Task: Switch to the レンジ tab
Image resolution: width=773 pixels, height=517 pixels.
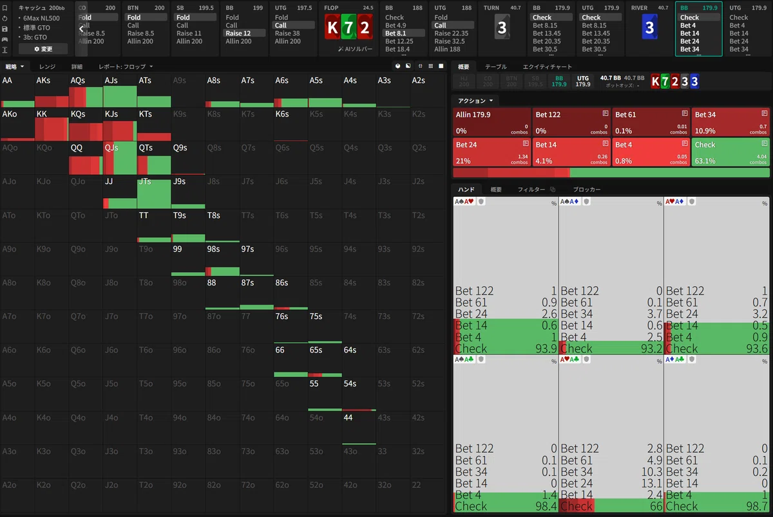Action: pos(47,66)
